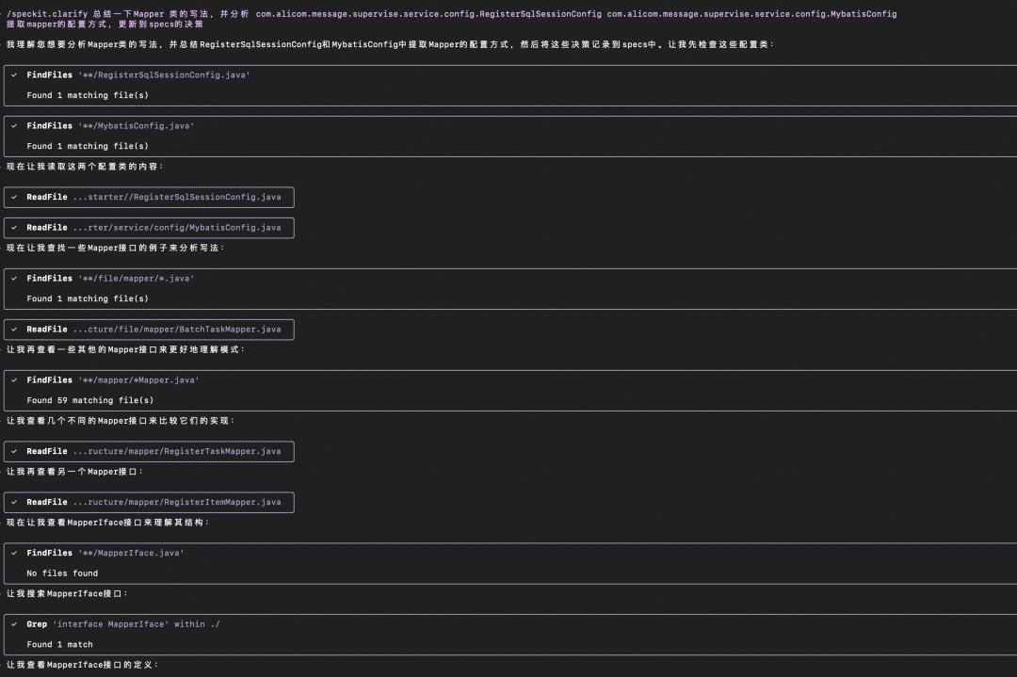The height and width of the screenshot is (677, 1017).
Task: Click the '/speckit.clarify' command text
Action: tap(47, 13)
